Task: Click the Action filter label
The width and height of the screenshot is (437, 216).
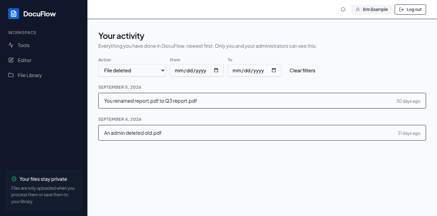Action: 105,60
